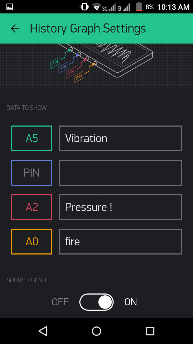Edit the Vibration label field

tap(120, 138)
